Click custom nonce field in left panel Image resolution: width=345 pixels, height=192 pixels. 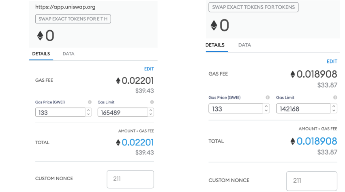[130, 179]
